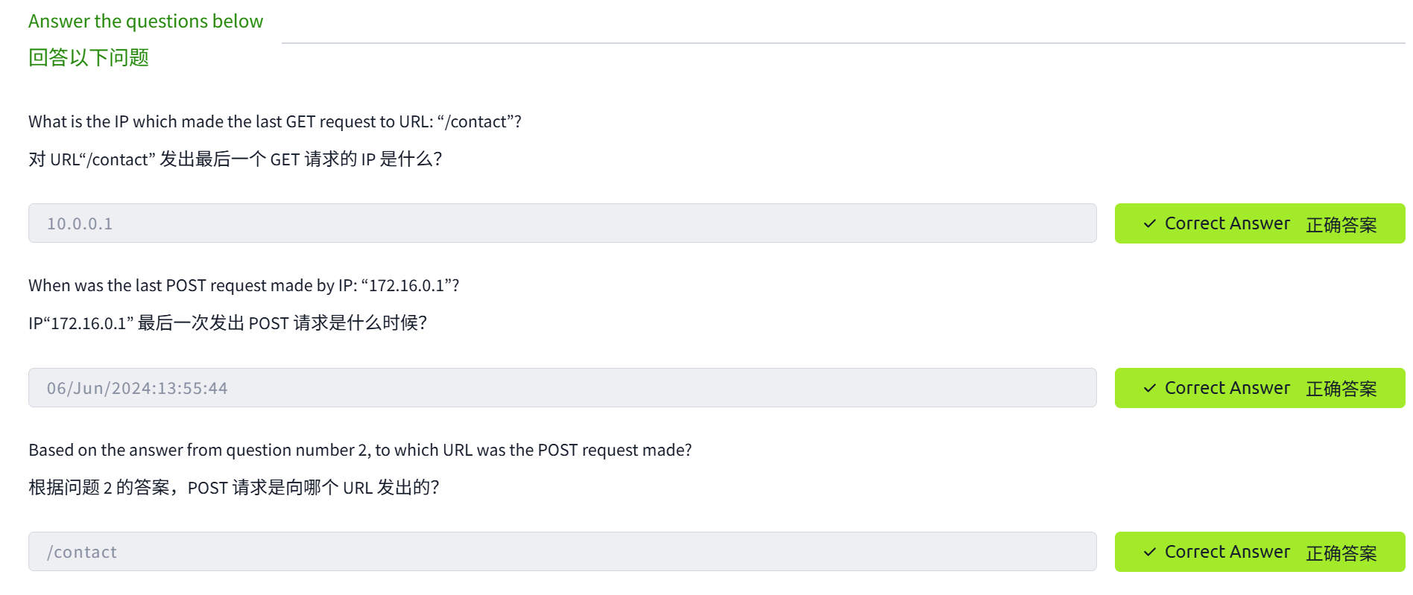Click the Chinese question asking 请求是什么时候

point(227,323)
